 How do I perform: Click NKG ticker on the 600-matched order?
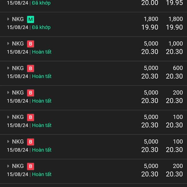click(18, 68)
